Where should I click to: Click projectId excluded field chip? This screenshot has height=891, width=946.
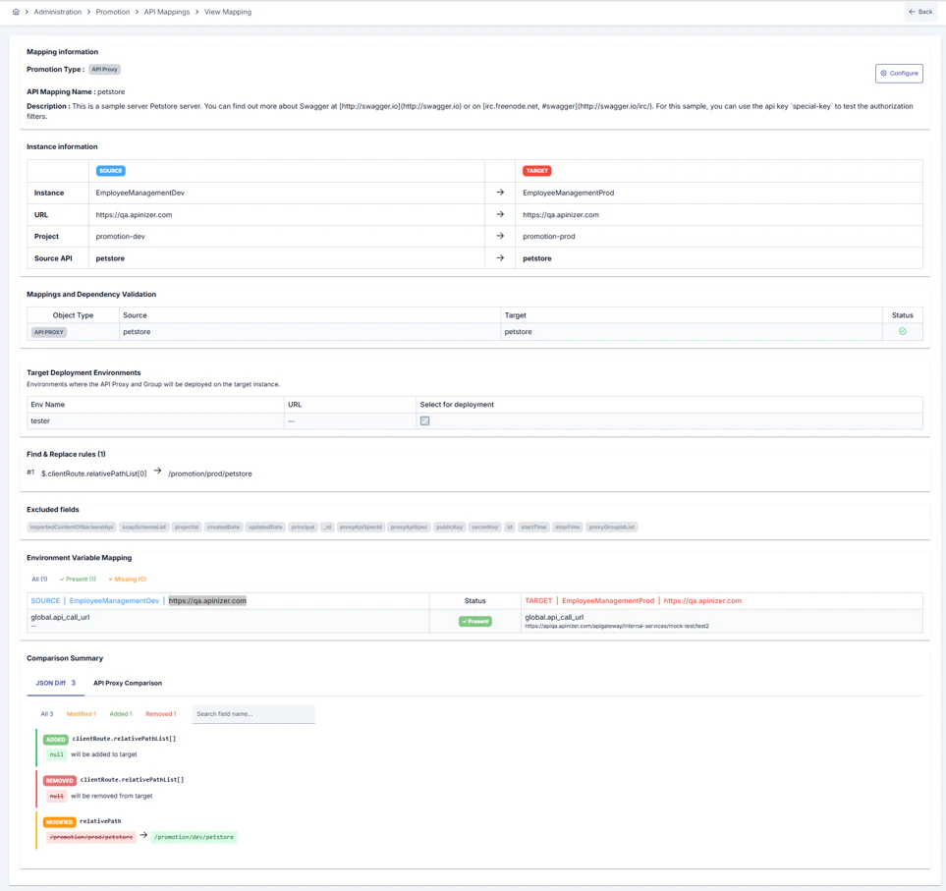pyautogui.click(x=187, y=528)
